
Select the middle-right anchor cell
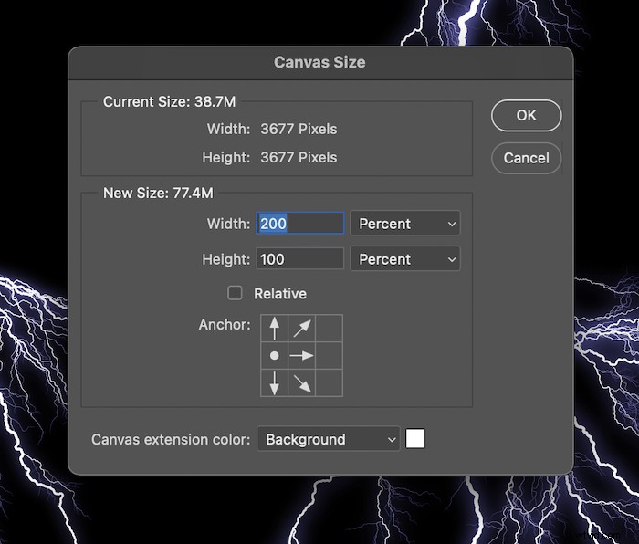pyautogui.click(x=329, y=355)
